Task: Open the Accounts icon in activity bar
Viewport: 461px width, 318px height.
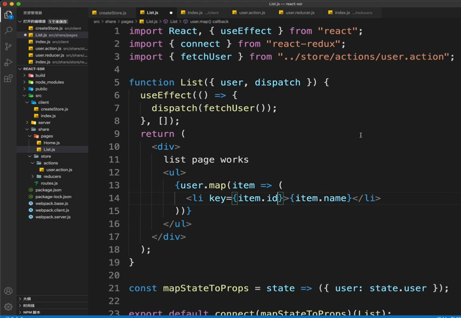Action: click(8, 291)
